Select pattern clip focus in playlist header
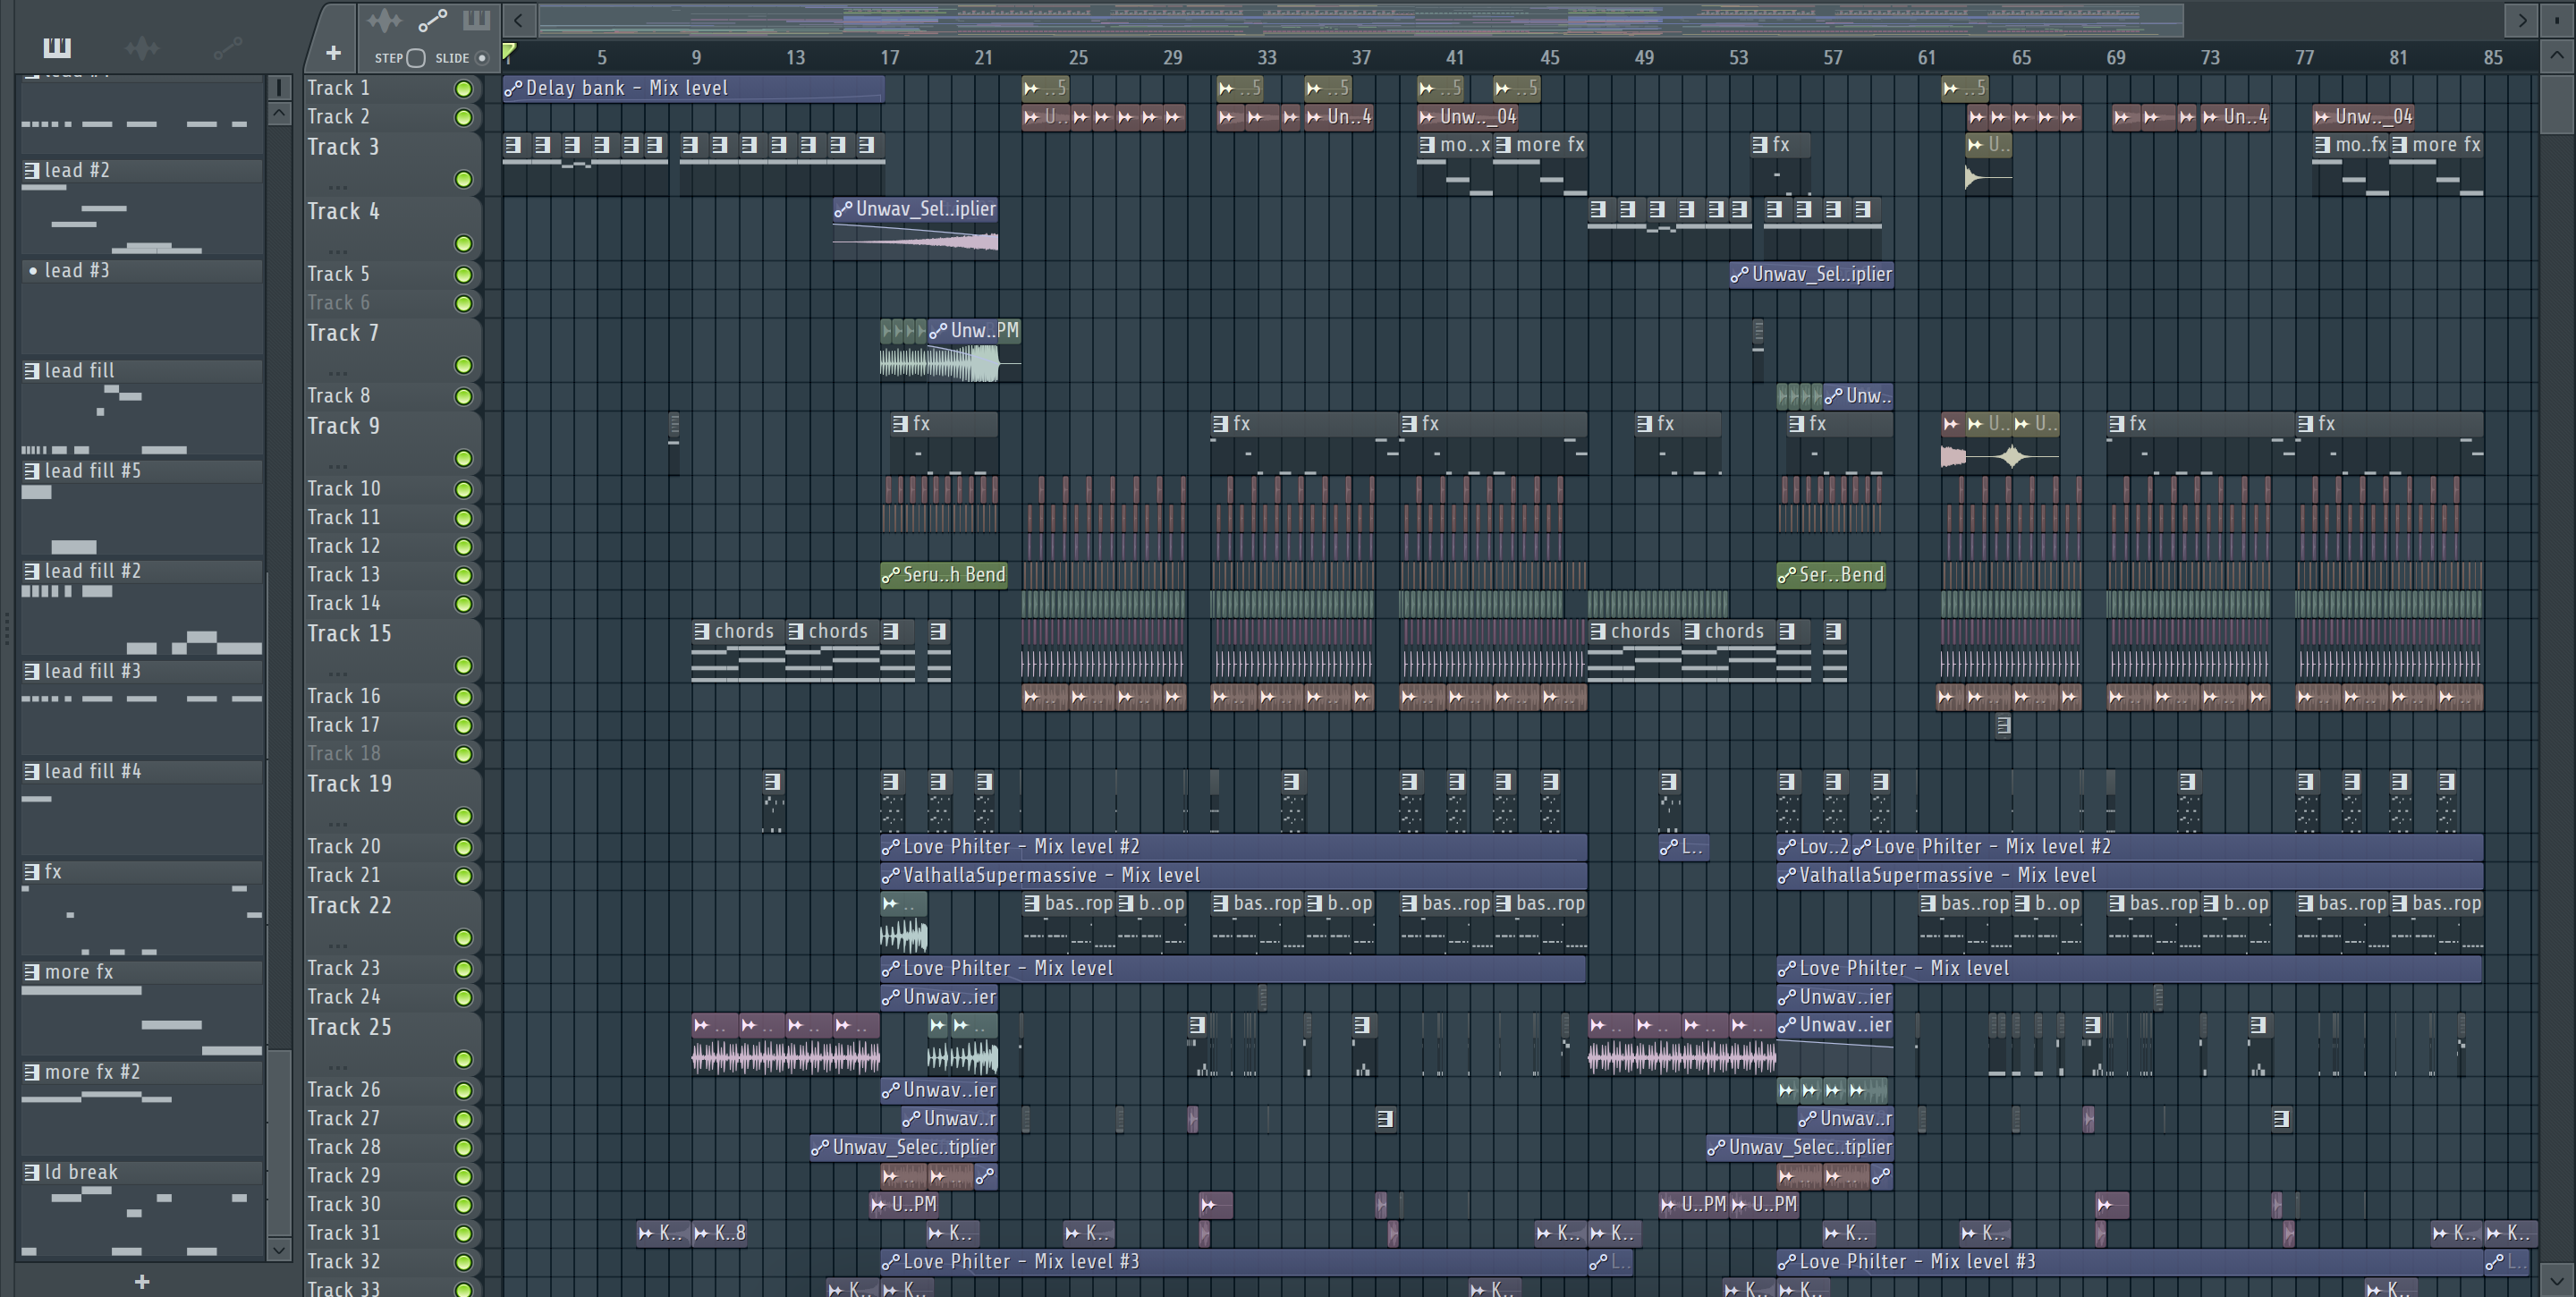Image resolution: width=2576 pixels, height=1297 pixels. [476, 20]
